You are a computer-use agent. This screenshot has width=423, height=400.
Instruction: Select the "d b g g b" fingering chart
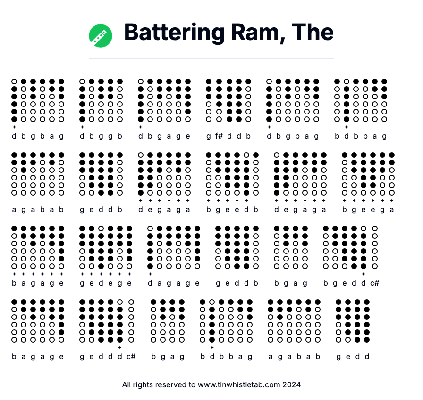[x=101, y=100]
